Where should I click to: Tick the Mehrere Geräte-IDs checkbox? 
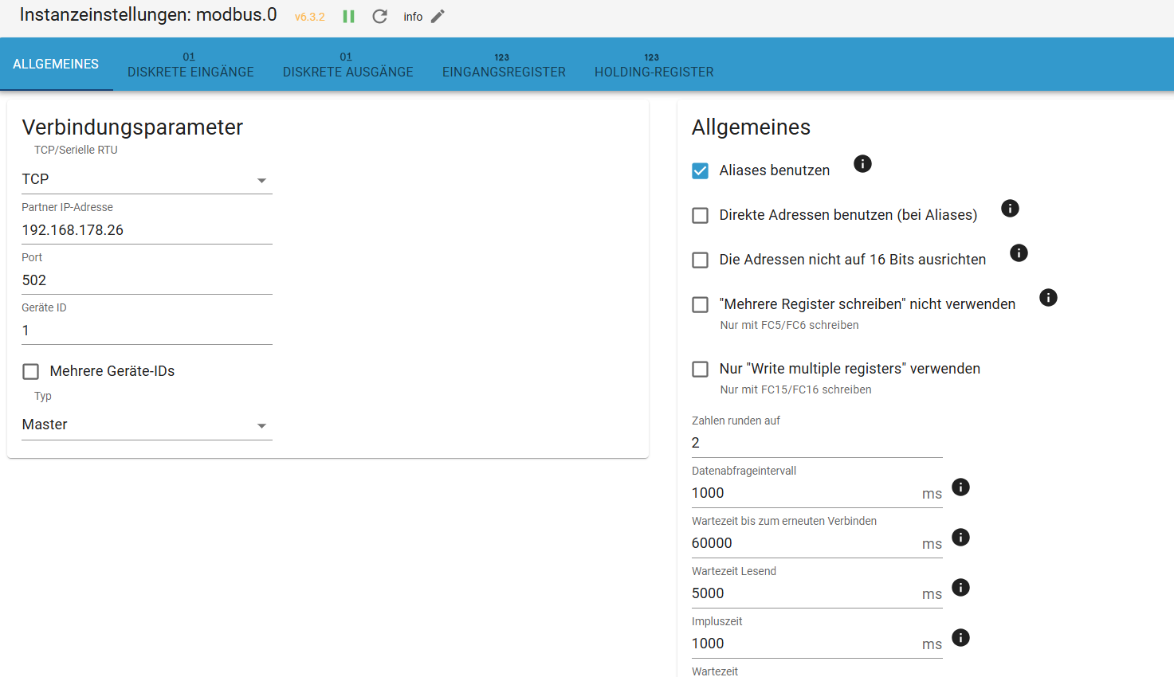(x=31, y=371)
